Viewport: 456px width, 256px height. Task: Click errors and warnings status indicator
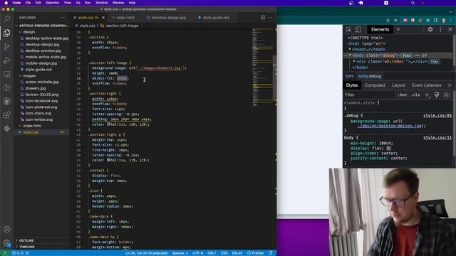pyautogui.click(x=21, y=253)
